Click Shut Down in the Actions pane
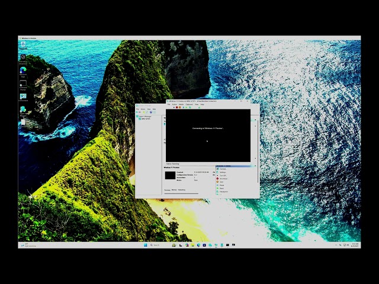 223,179
